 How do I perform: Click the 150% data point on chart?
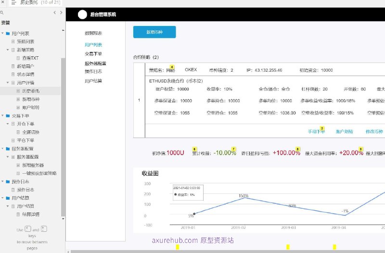click(245, 198)
